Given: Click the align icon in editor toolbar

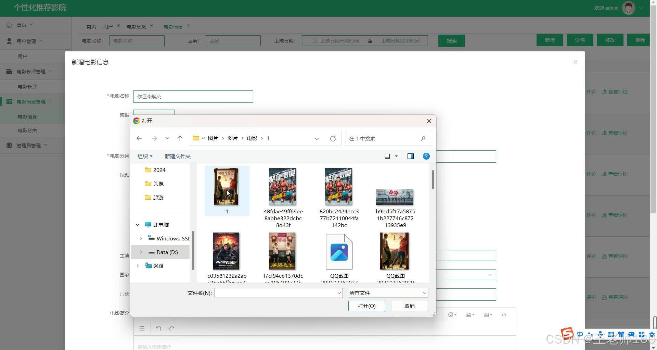Looking at the screenshot, I should (x=142, y=328).
